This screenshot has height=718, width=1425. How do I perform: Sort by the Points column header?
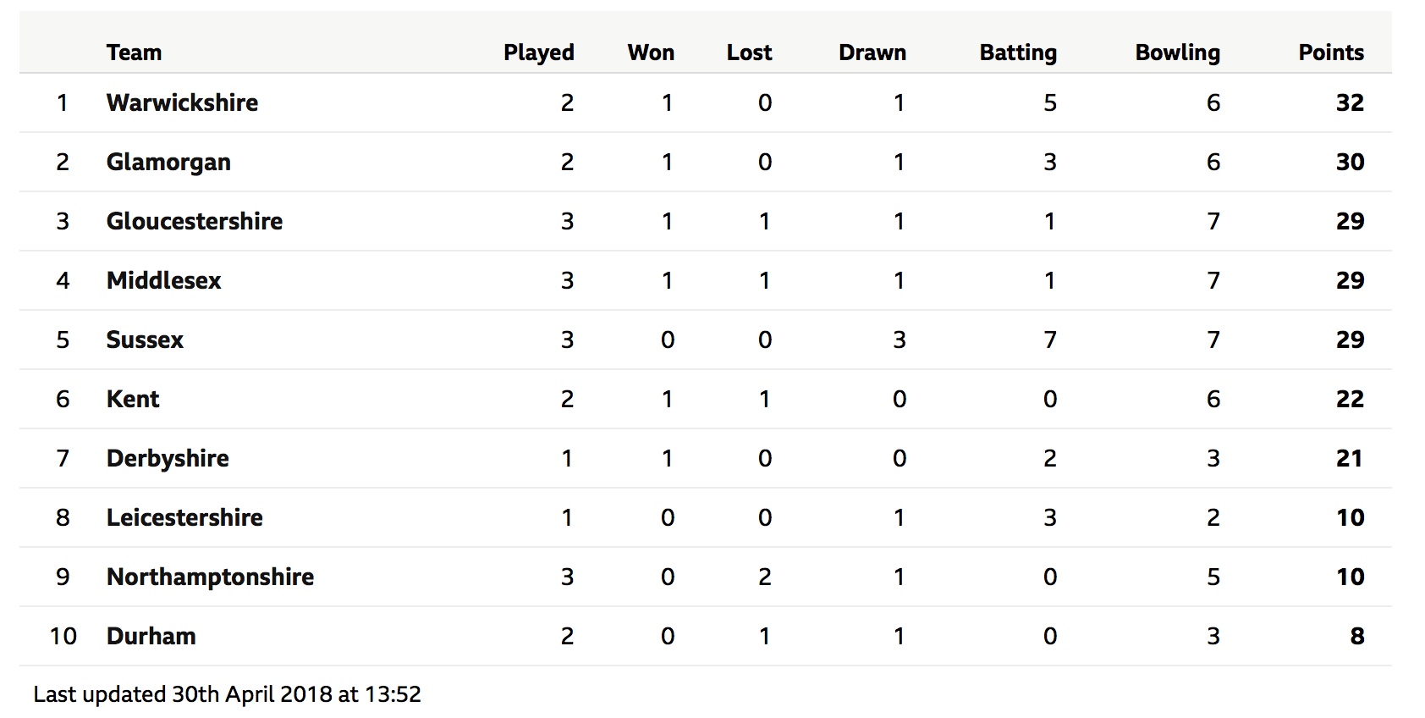[x=1331, y=52]
